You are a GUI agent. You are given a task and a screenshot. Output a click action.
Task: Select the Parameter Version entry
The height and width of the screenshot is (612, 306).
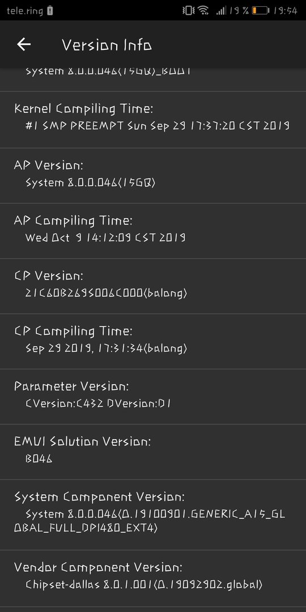tap(153, 397)
